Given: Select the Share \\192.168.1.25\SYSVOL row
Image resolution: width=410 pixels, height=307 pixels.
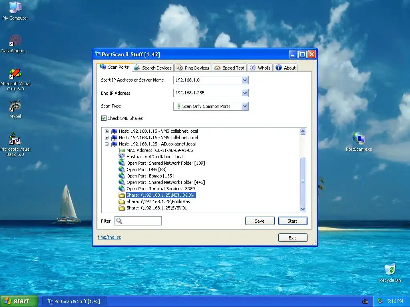Looking at the screenshot, I should [x=157, y=208].
